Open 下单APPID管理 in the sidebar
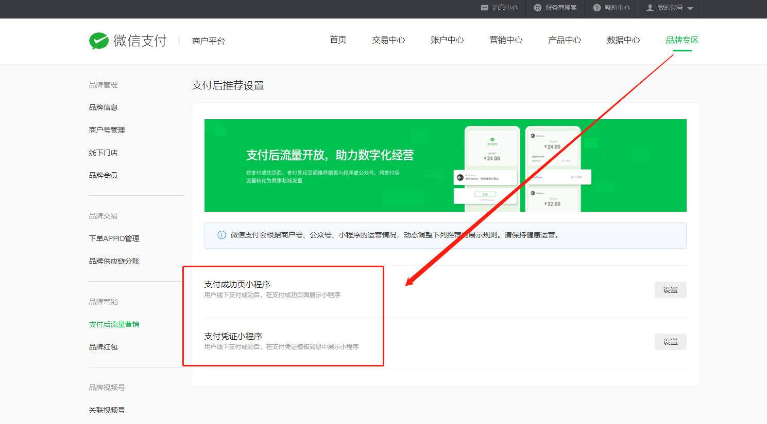This screenshot has width=767, height=424. click(x=114, y=238)
